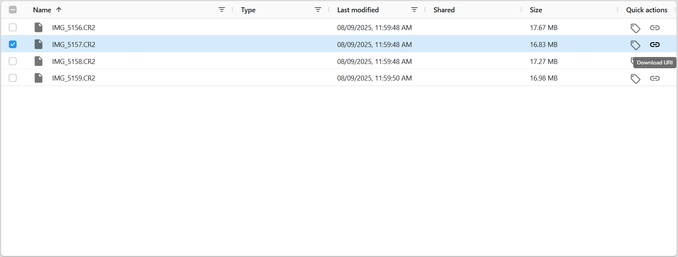The image size is (678, 257).
Task: Toggle the select-all checkbox in header
Action: [13, 10]
